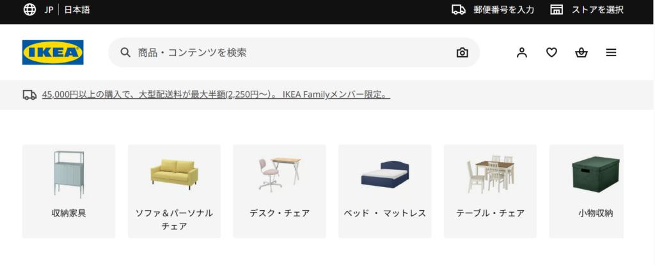Open the 45,000円 delivery promotion link
This screenshot has height=265, width=655.
point(216,95)
